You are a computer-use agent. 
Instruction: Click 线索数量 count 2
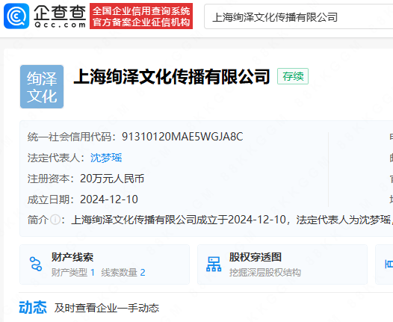pos(143,273)
